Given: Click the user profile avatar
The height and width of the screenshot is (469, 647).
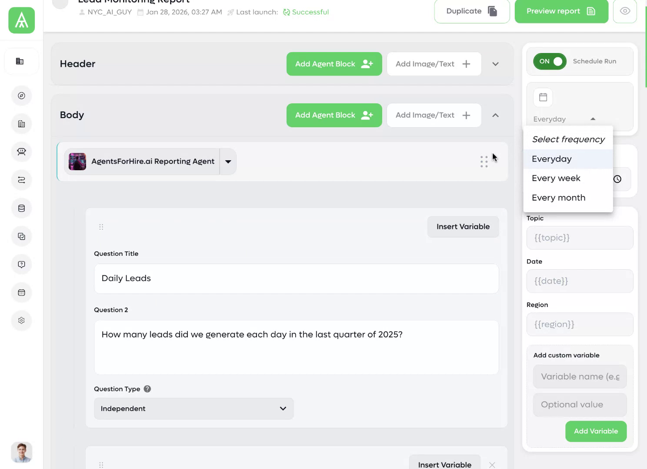Looking at the screenshot, I should tap(21, 452).
